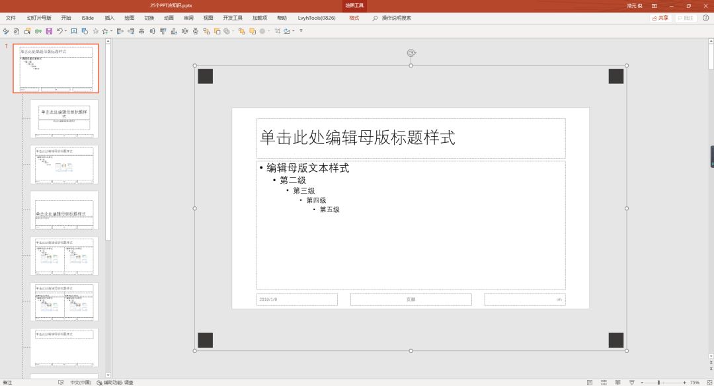
Task: Click the zoom slider handle
Action: click(x=658, y=382)
